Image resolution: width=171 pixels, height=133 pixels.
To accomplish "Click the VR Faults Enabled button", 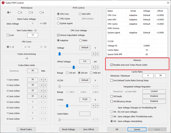I will pos(154,96).
